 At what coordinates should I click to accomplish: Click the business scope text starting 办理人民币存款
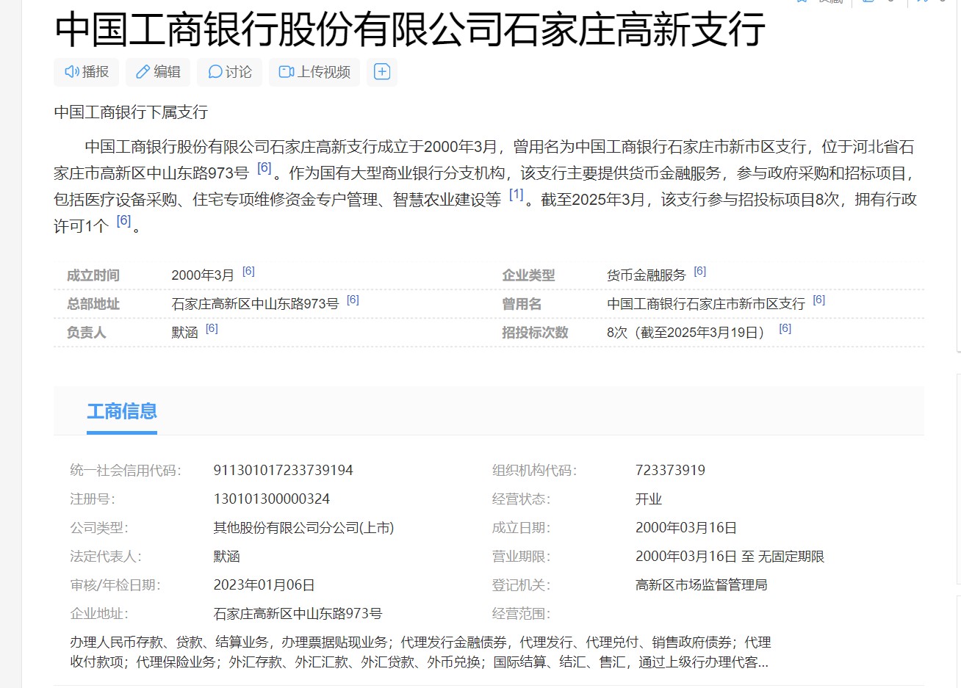[420, 652]
